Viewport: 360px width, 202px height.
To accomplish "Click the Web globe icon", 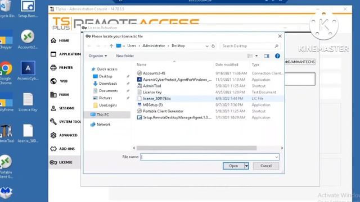I will point(53,81).
